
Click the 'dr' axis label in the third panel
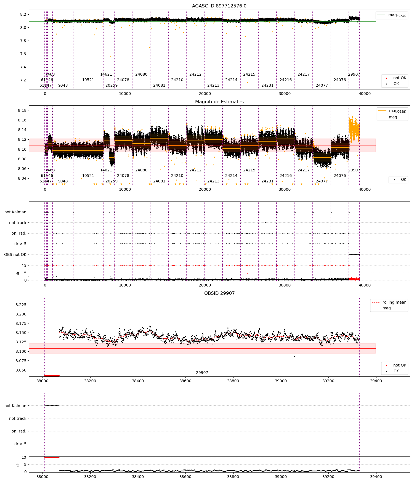[18, 273]
